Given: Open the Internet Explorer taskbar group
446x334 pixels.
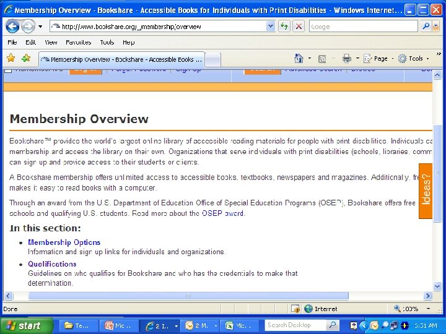Looking at the screenshot, I should tap(160, 325).
